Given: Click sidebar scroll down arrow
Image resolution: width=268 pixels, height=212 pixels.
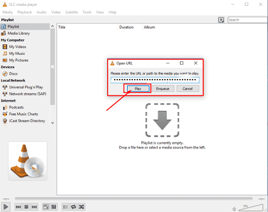Looking at the screenshot, I should (52, 123).
